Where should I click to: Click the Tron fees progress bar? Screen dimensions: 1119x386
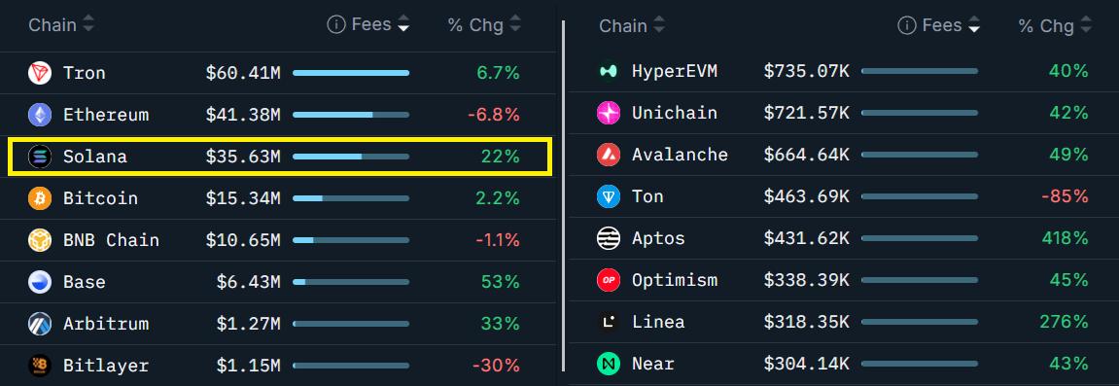pyautogui.click(x=351, y=73)
